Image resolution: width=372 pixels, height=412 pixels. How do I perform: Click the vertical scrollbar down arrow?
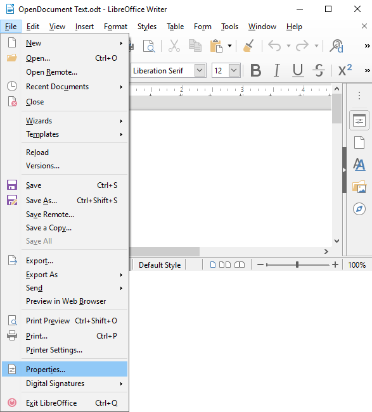[337, 241]
